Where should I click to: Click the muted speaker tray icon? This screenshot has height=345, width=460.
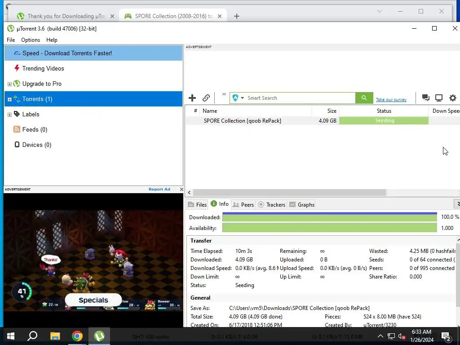pyautogui.click(x=402, y=336)
